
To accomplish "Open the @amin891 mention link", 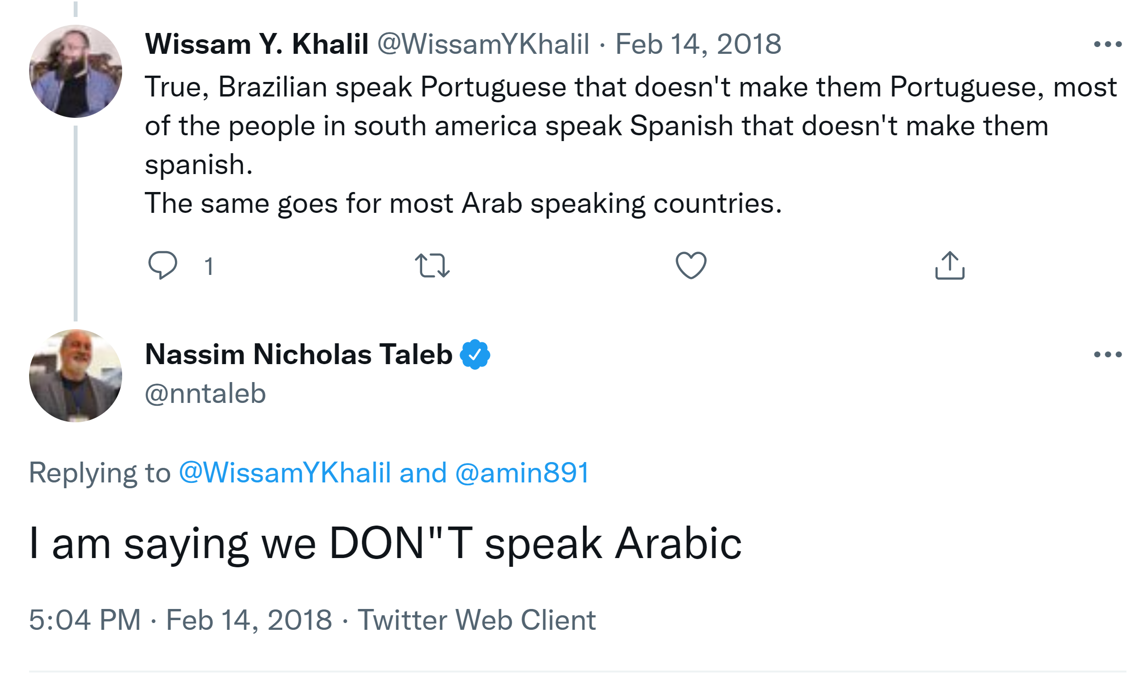I will tap(522, 473).
